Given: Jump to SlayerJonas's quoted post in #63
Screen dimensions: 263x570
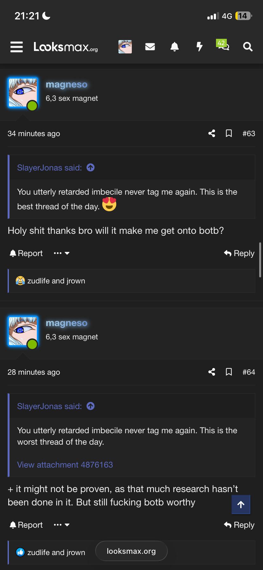Looking at the screenshot, I should click(x=91, y=167).
